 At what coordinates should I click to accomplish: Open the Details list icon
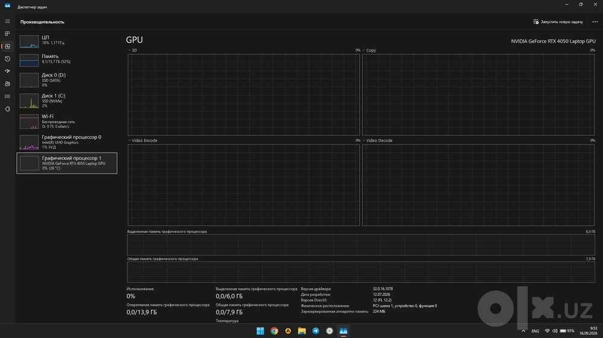tap(7, 96)
